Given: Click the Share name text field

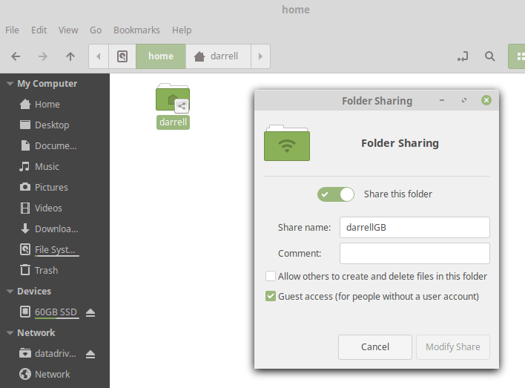Looking at the screenshot, I should pos(415,228).
